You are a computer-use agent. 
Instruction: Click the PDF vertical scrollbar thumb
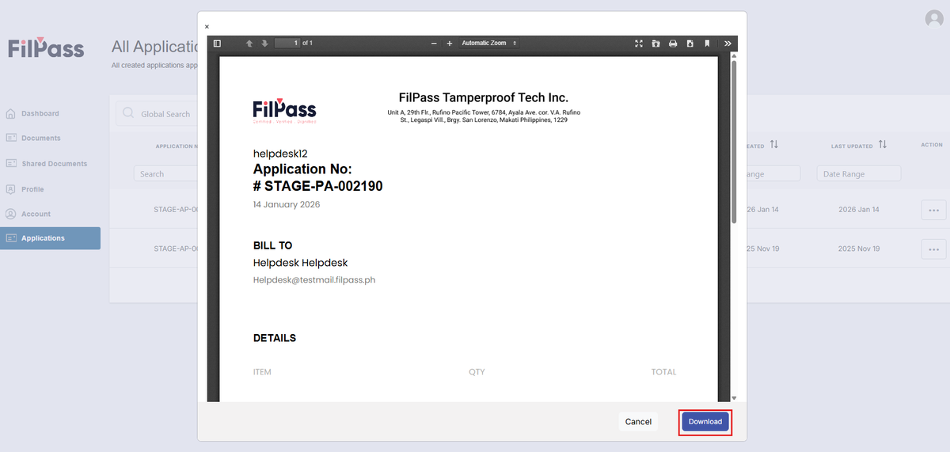pos(734,141)
